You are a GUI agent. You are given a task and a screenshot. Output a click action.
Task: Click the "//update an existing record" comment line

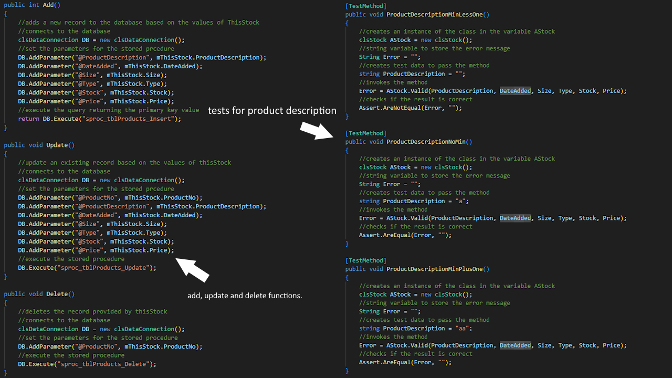124,163
